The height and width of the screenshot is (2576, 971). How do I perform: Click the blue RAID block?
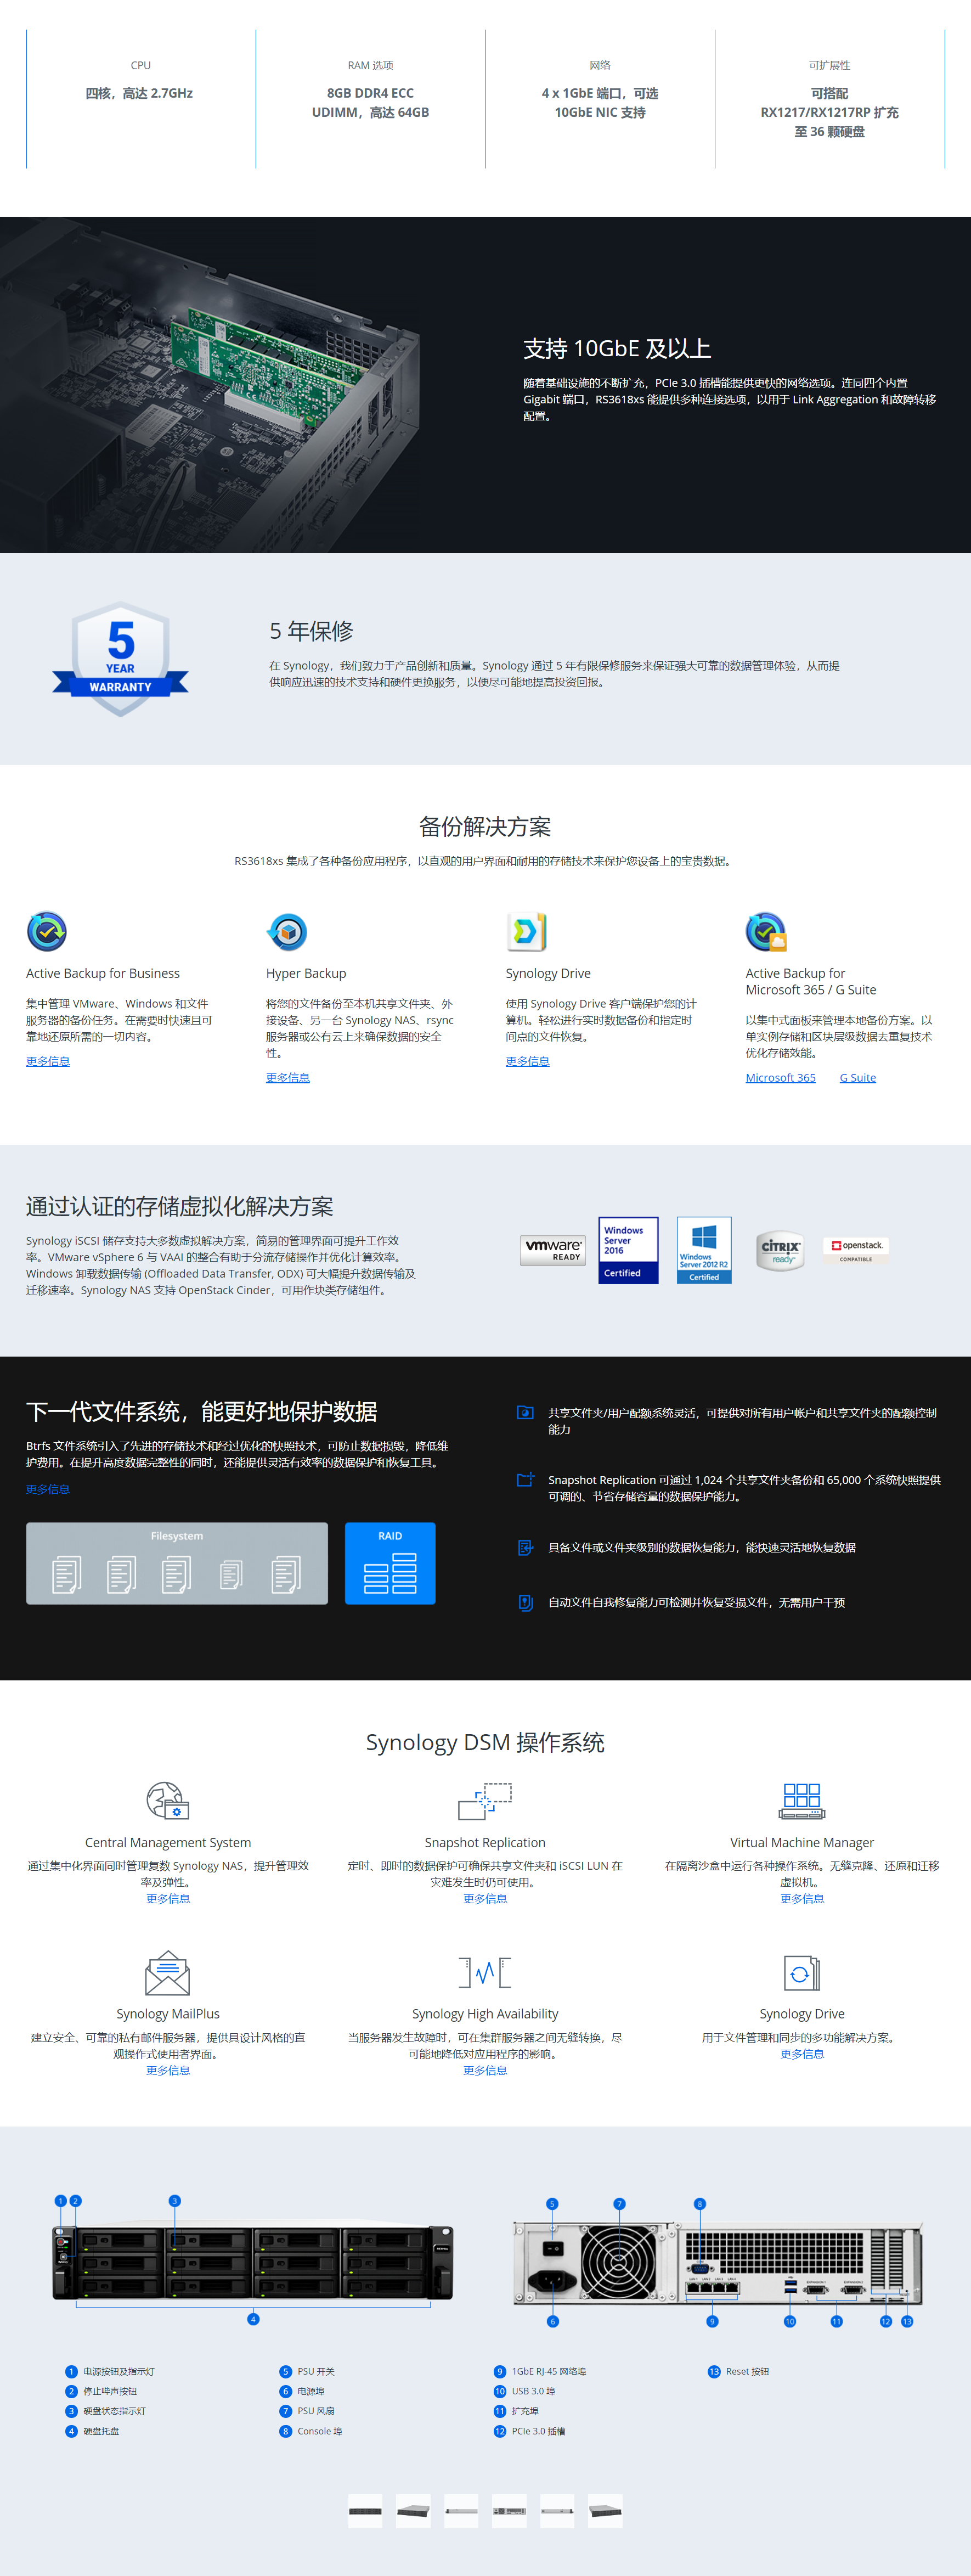pos(390,1562)
